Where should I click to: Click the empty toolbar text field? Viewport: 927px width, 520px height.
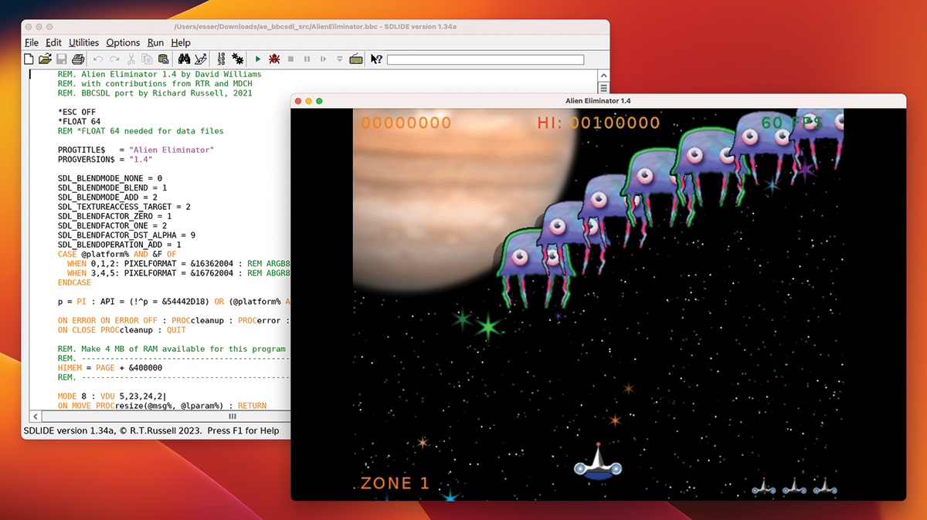[485, 59]
